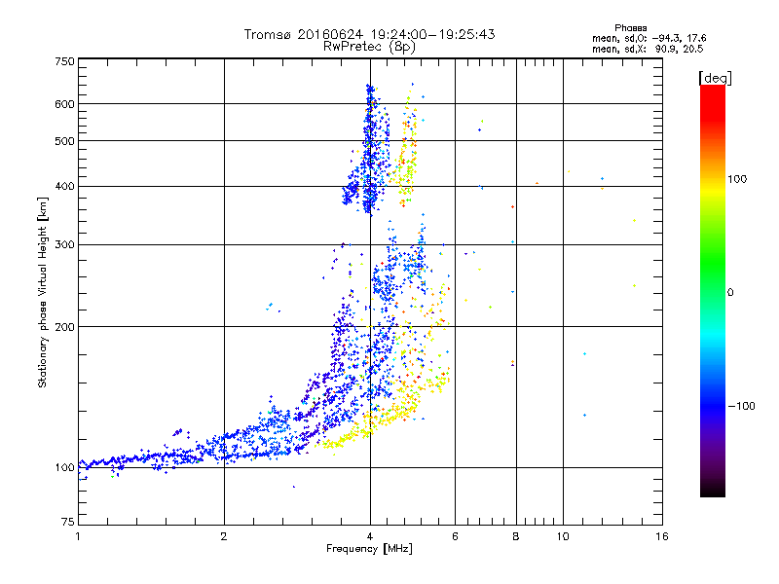
Task: Click the black bottom of the phase colorbar
Action: [x=713, y=490]
